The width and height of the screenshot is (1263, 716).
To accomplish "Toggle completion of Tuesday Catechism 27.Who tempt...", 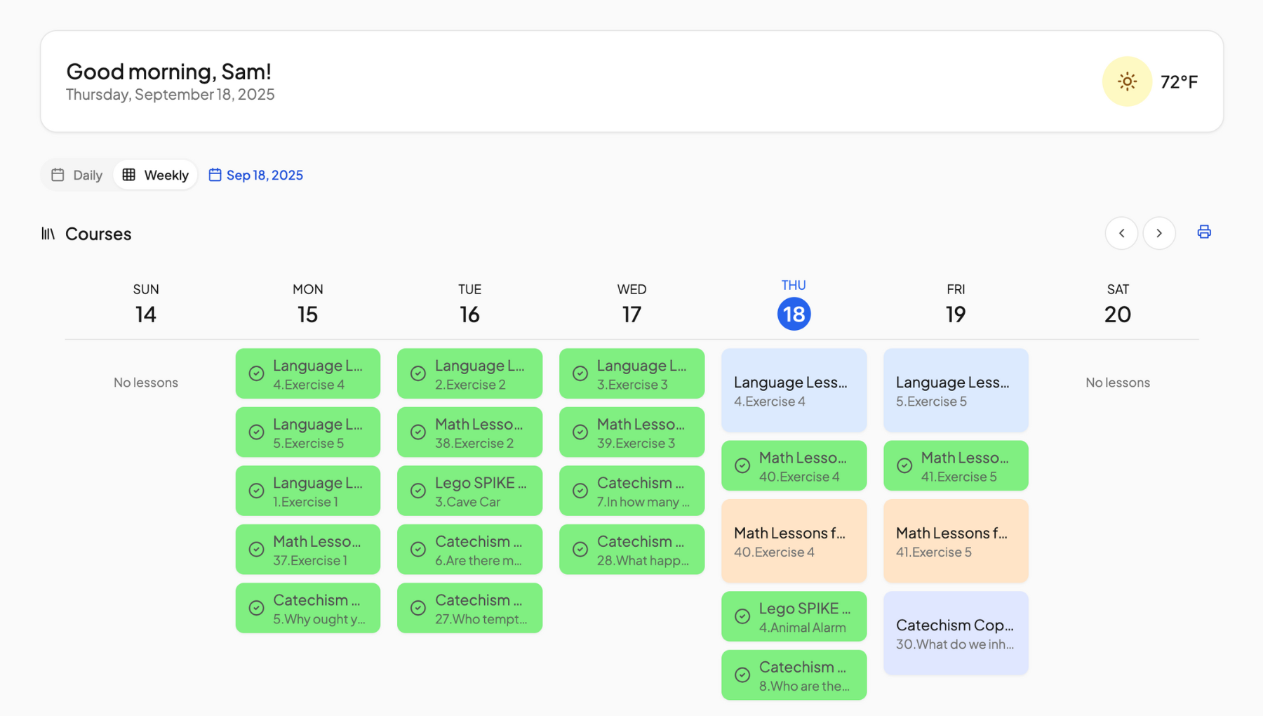I will pos(418,608).
